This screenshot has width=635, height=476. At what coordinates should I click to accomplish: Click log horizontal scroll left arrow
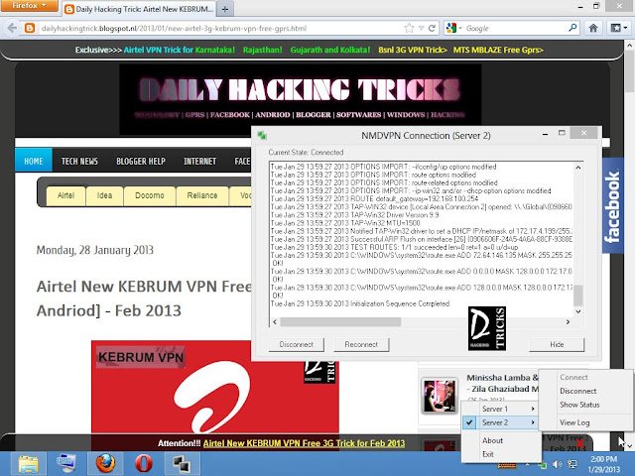pos(275,321)
